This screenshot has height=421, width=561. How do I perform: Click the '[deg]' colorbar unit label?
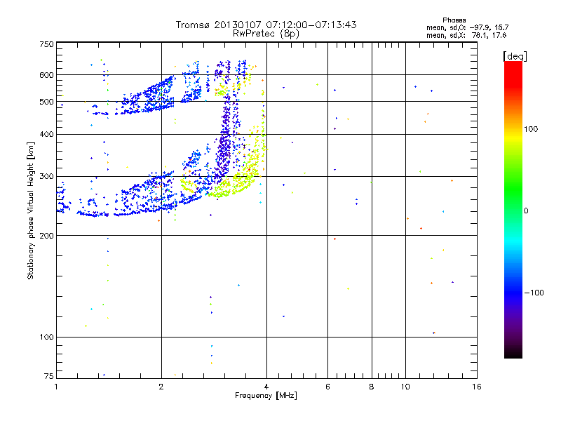coord(515,56)
